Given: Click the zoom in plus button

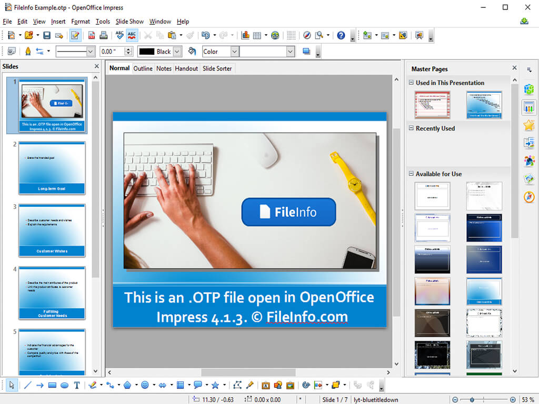Looking at the screenshot, I should coord(513,400).
